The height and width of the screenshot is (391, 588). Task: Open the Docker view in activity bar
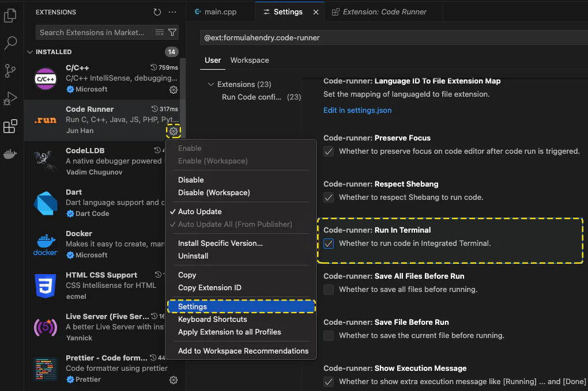10,154
